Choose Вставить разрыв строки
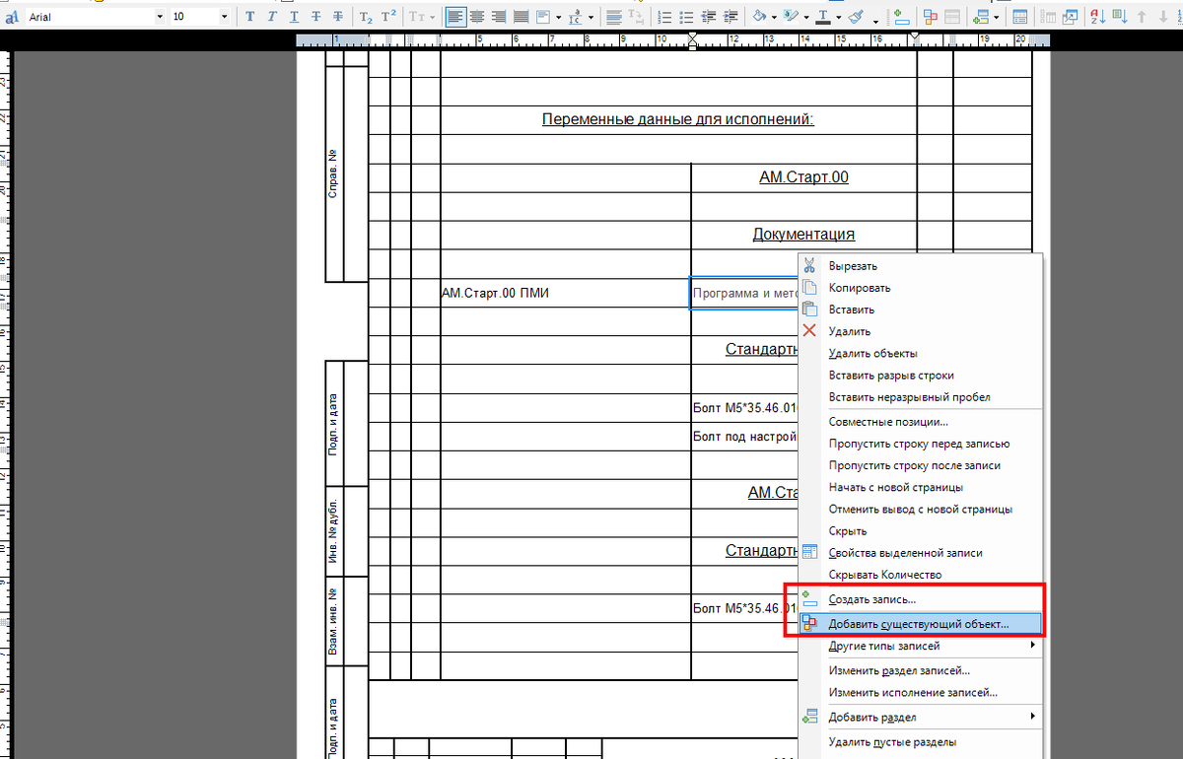Viewport: 1183px width, 759px height. click(x=920, y=376)
